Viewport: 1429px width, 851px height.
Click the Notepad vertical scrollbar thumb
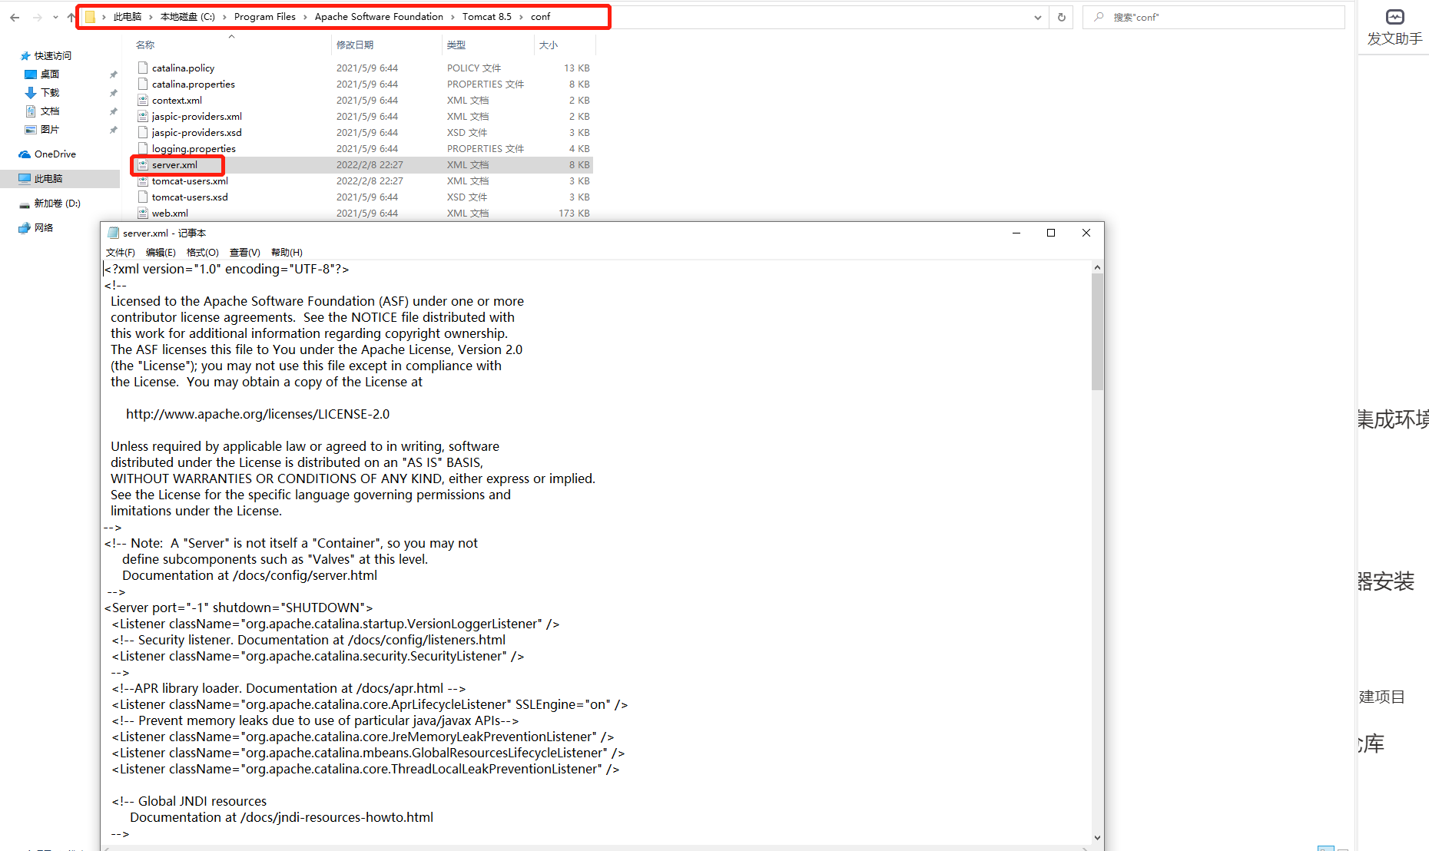pyautogui.click(x=1097, y=332)
